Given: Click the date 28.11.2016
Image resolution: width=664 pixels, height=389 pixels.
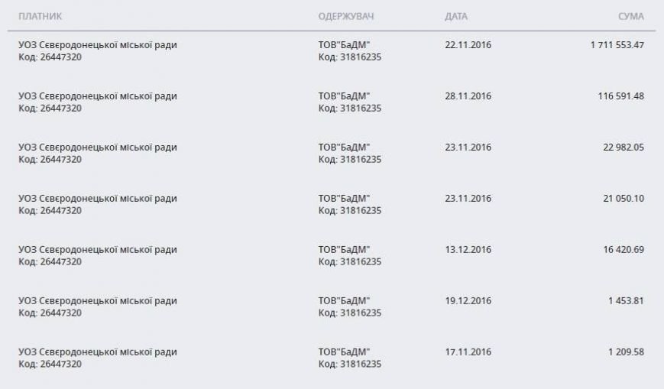Looking at the screenshot, I should tap(468, 96).
